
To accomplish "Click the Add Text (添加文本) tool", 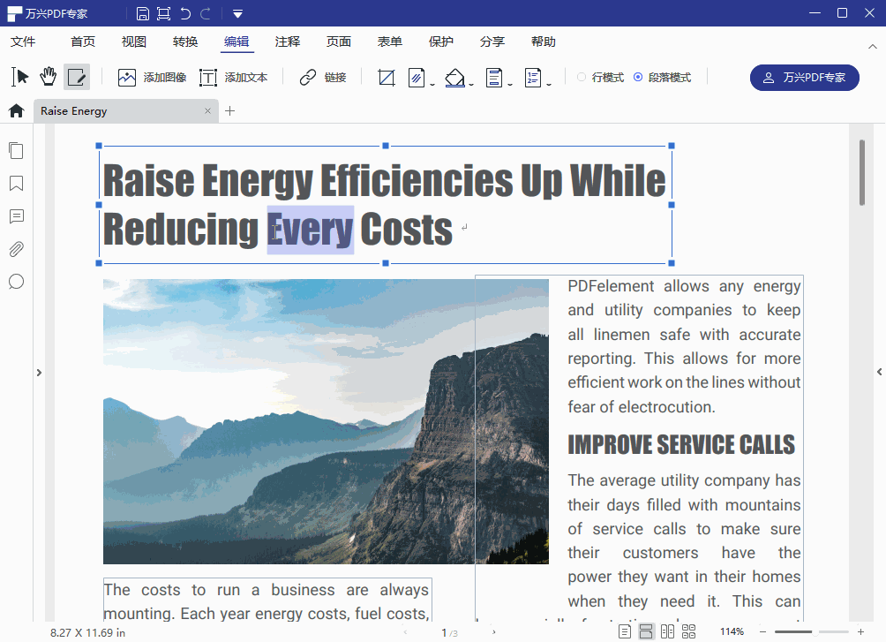I will click(233, 78).
